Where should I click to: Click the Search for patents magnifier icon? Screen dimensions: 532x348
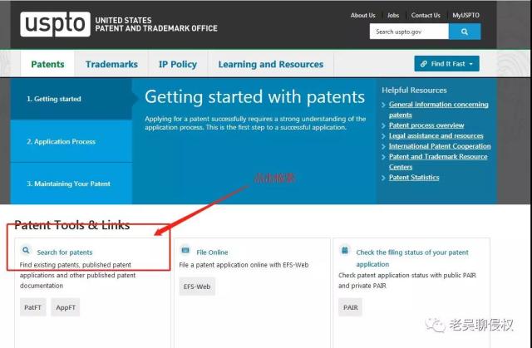26,250
